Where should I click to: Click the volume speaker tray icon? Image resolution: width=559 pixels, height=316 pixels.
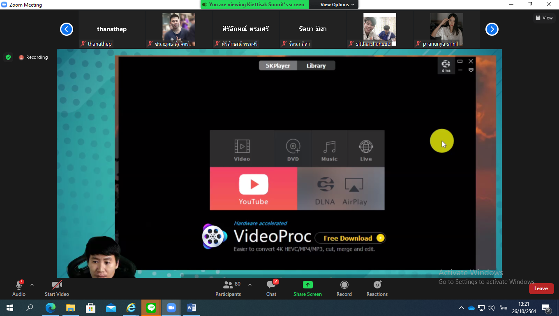(491, 308)
